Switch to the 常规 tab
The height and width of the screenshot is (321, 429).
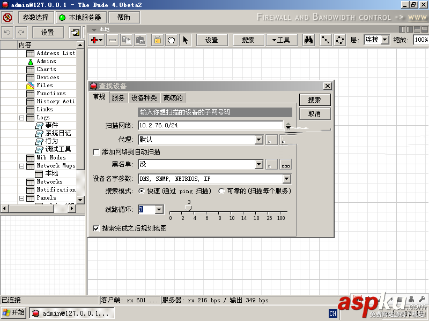(x=99, y=97)
